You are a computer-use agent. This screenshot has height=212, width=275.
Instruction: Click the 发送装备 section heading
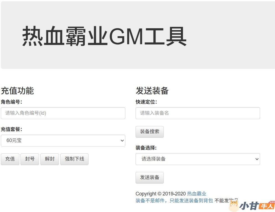click(152, 91)
